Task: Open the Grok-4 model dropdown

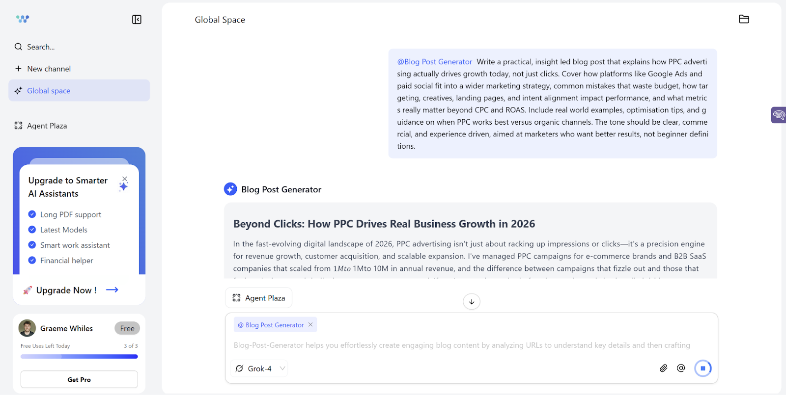Action: tap(259, 368)
